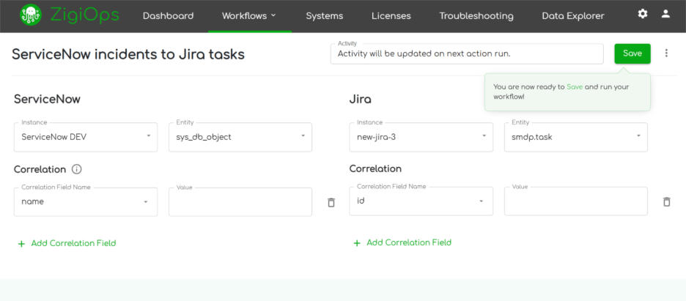
Task: Open sys_db_object entity dropdown
Action: (240, 137)
